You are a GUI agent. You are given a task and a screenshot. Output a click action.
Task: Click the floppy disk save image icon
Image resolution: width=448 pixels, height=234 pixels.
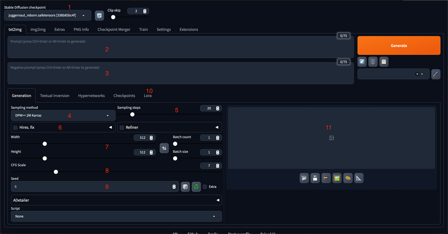pos(315,178)
